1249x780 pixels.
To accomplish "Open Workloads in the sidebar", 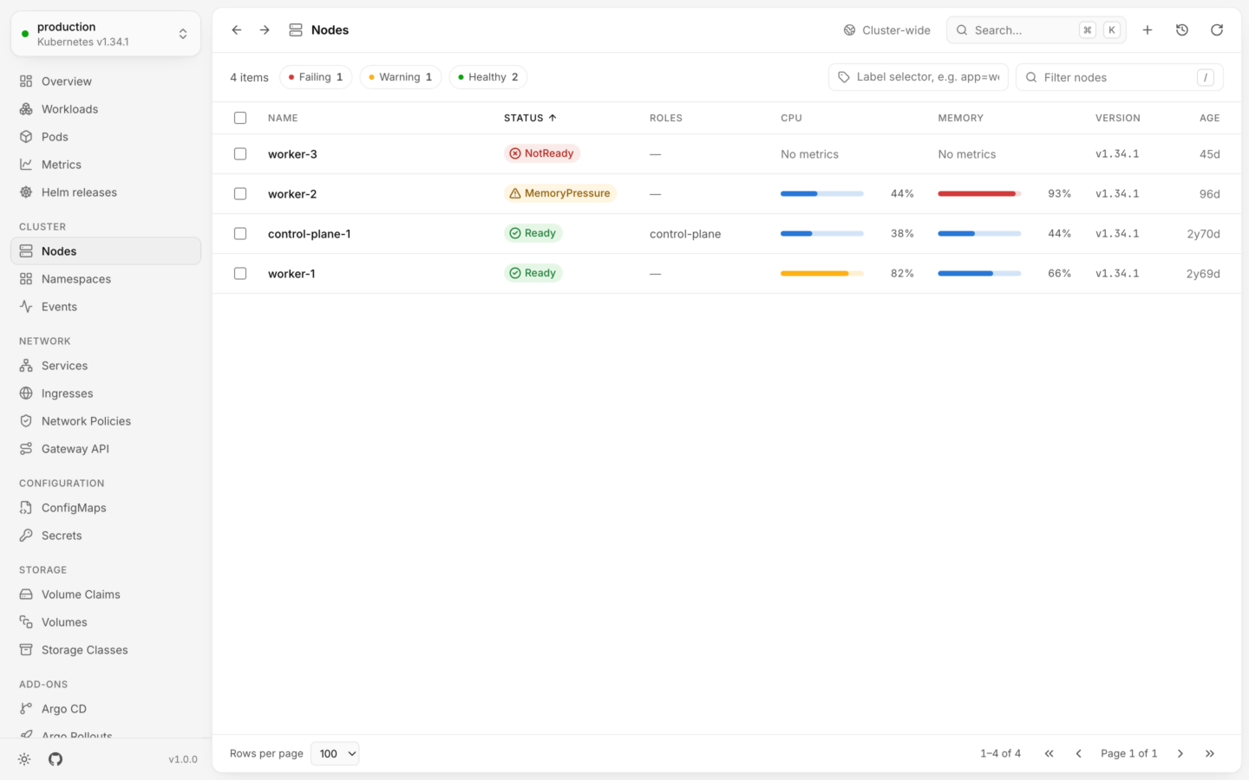I will click(106, 109).
